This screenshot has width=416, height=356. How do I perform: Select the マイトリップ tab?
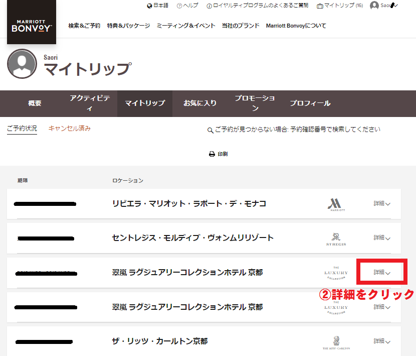point(145,103)
